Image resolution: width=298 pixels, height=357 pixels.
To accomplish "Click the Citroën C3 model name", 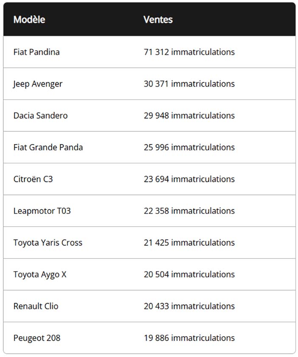I will click(x=33, y=179).
